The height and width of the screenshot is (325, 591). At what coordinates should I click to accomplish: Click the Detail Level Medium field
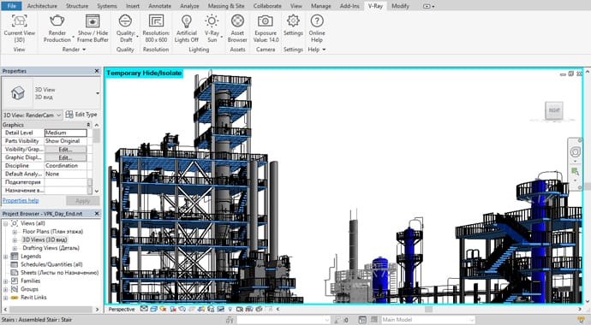tap(66, 133)
